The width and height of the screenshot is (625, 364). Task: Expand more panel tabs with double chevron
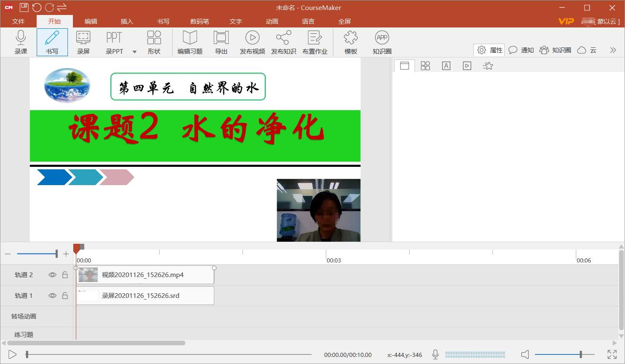pos(613,50)
